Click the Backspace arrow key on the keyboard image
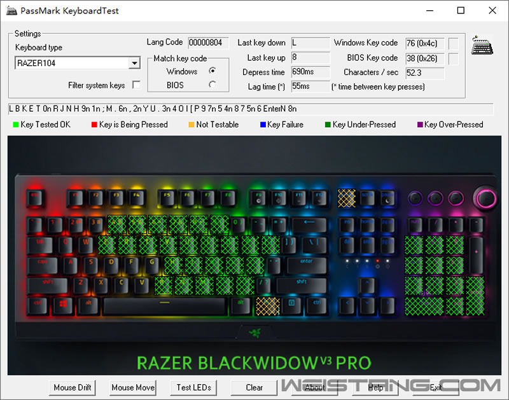Viewport: 509px width, 400px height. point(309,225)
